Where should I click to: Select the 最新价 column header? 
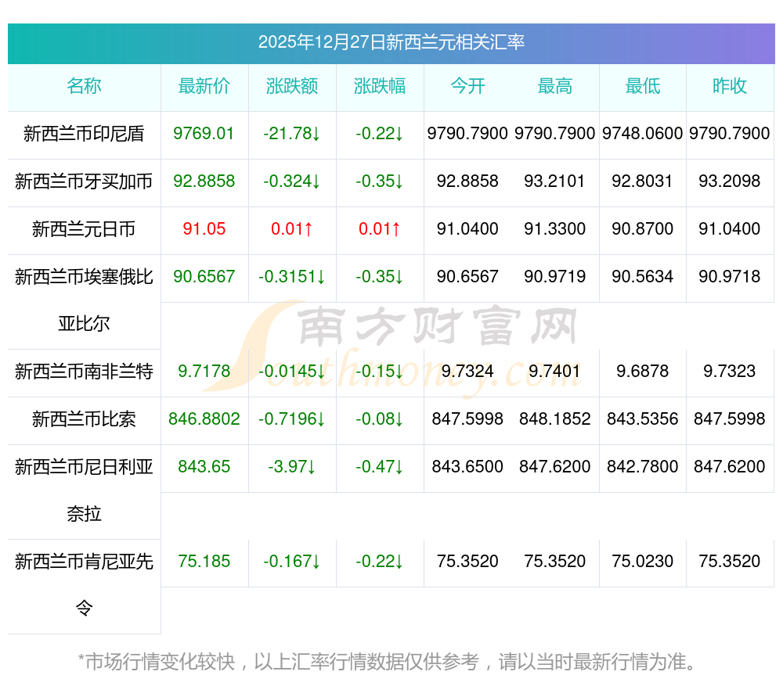204,86
